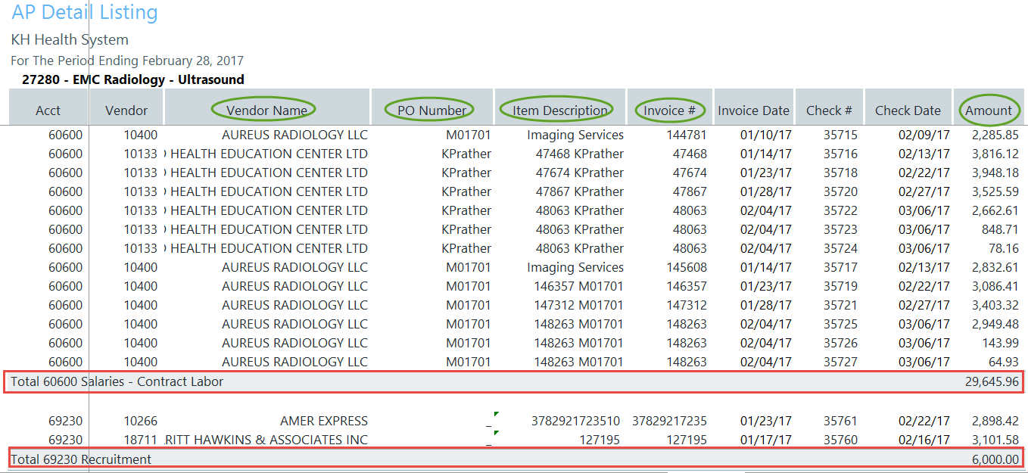This screenshot has width=1028, height=473.
Task: Click the Item Description column header
Action: coord(559,110)
